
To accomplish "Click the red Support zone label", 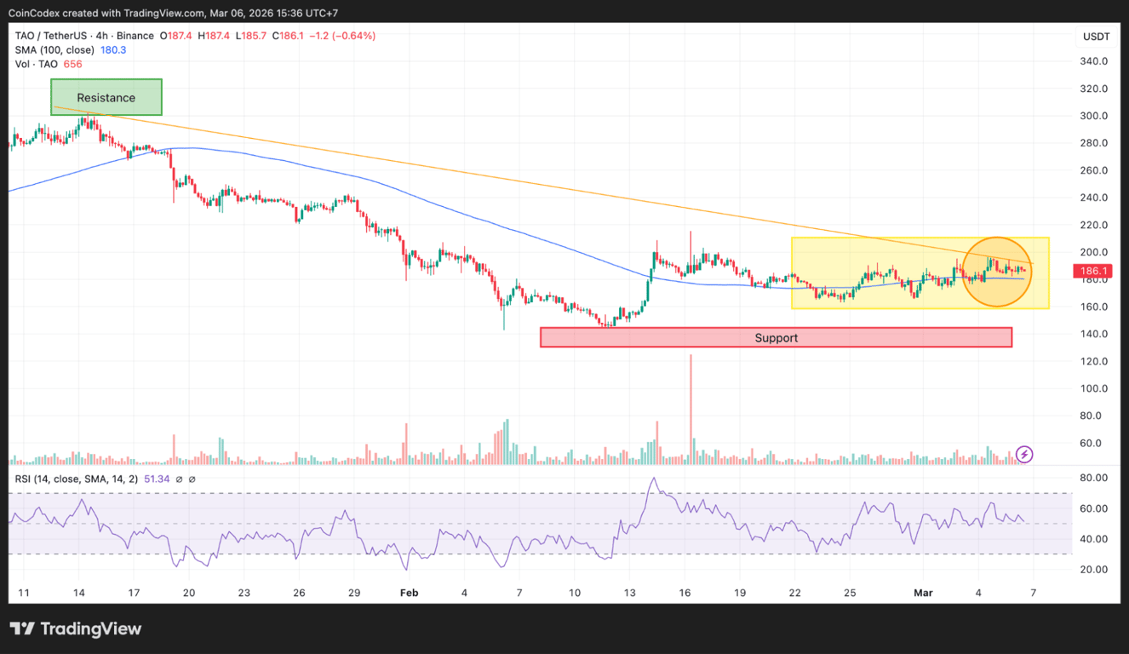I will (776, 337).
